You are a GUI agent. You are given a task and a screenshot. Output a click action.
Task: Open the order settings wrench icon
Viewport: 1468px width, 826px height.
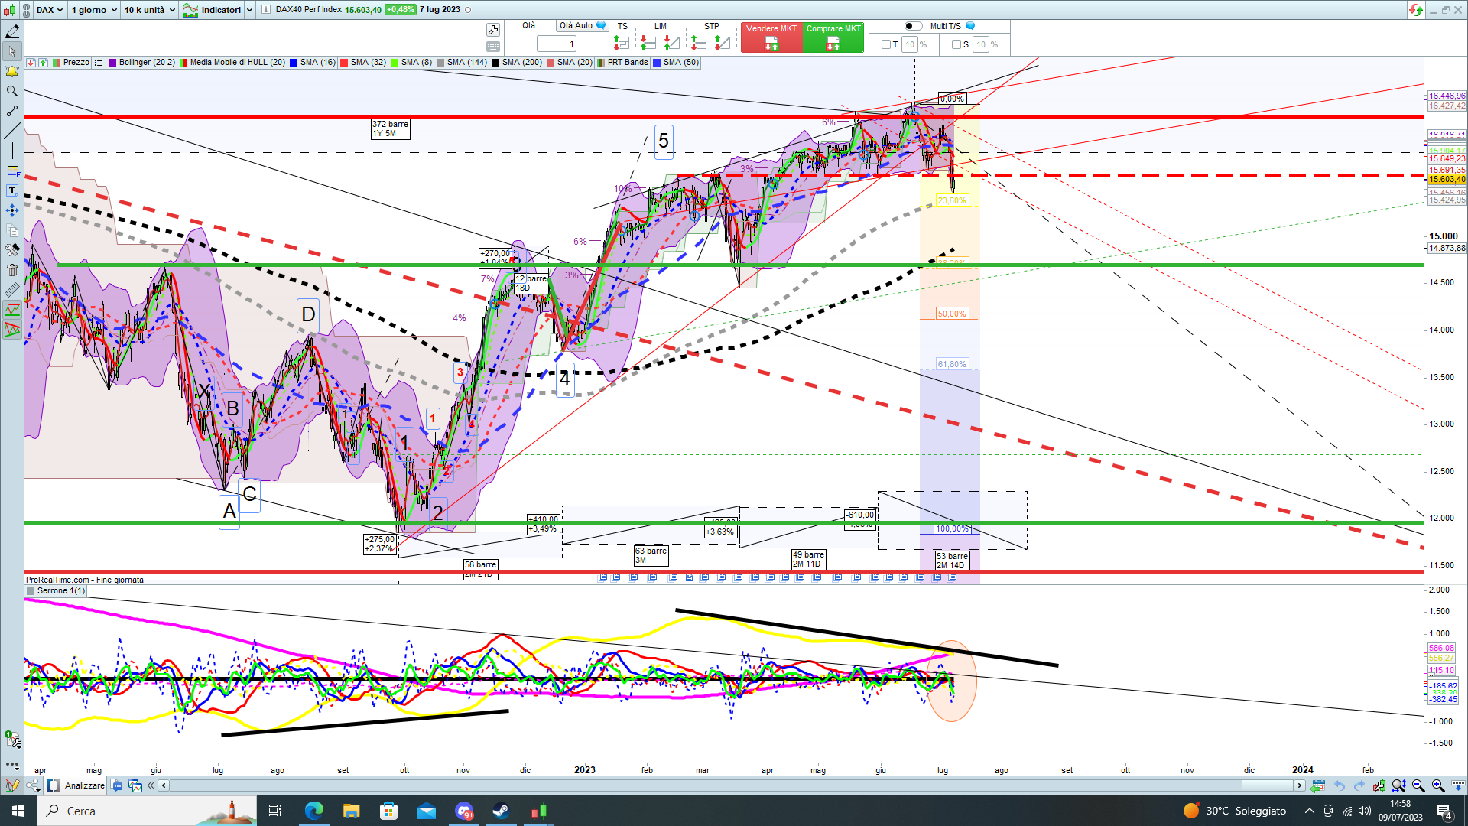click(493, 30)
